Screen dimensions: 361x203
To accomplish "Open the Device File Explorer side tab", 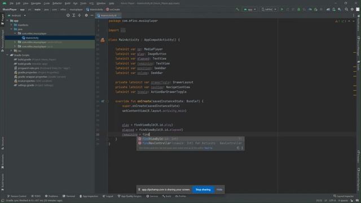I will tap(359, 179).
